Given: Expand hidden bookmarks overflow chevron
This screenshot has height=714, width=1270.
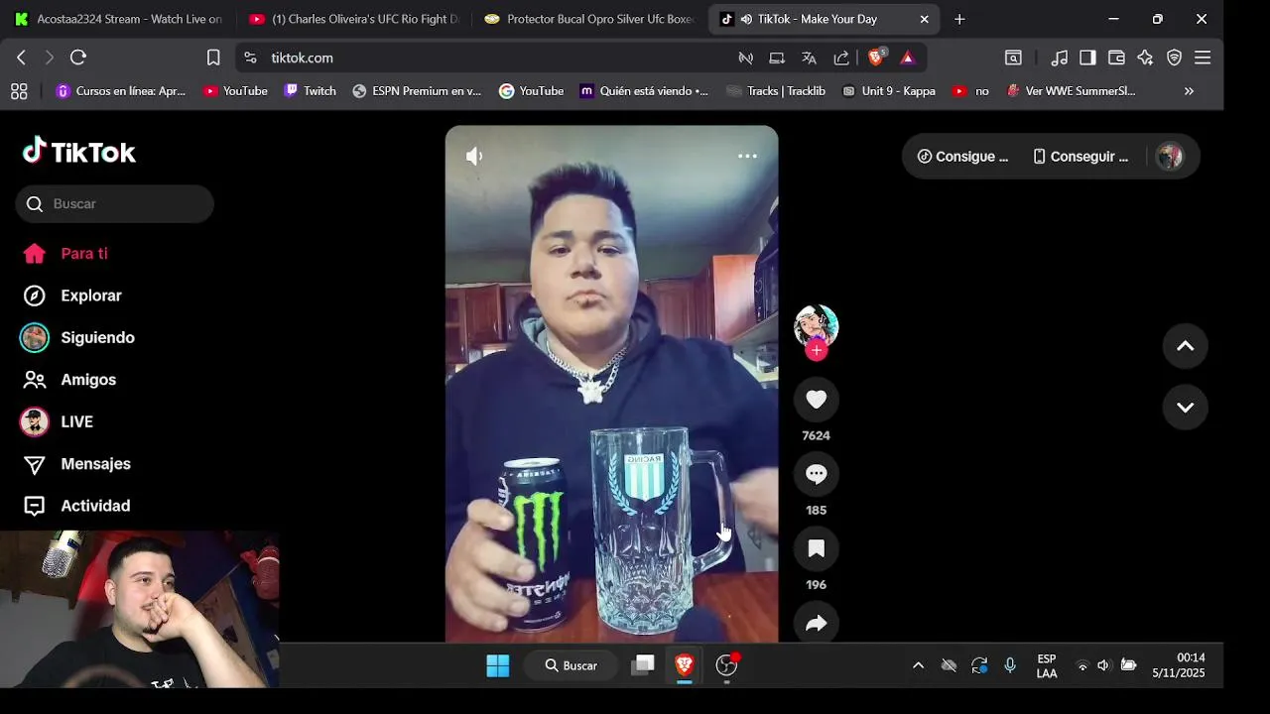Looking at the screenshot, I should [x=1189, y=91].
